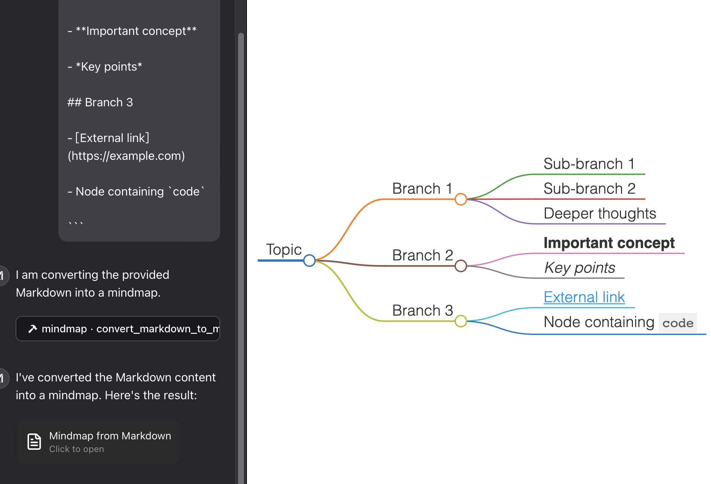Select the Sub-branch 1 node
This screenshot has height=484, width=711.
pos(589,164)
